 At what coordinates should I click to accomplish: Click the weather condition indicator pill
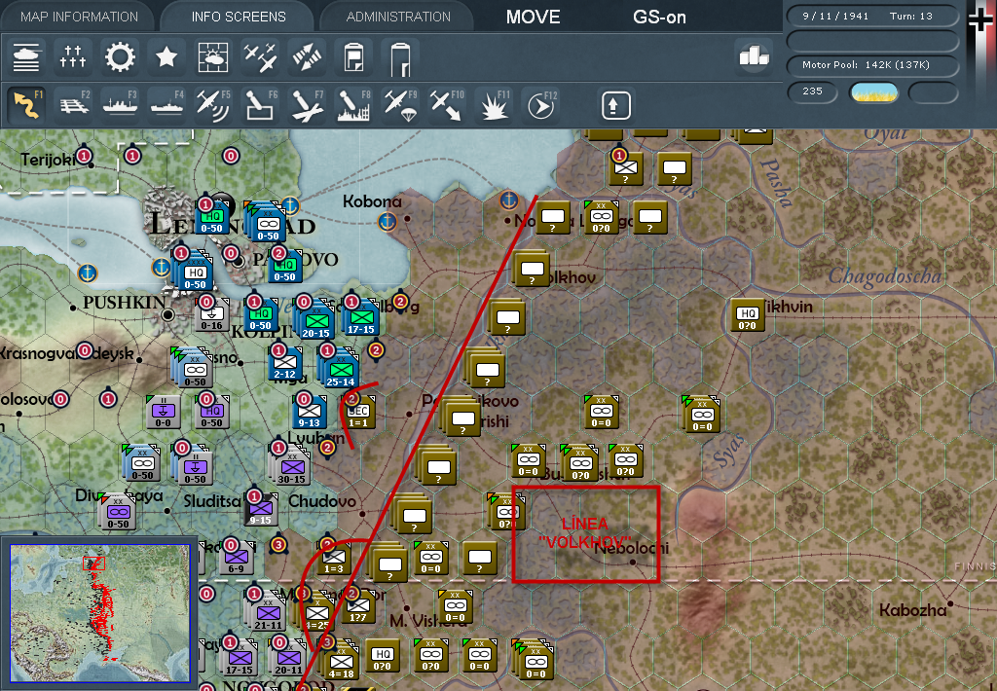[874, 92]
